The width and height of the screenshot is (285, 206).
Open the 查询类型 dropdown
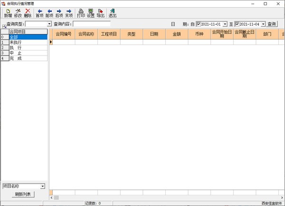[x=49, y=24]
